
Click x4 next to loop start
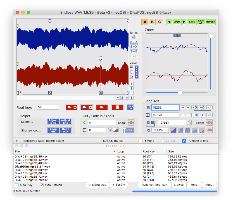click(x=210, y=107)
